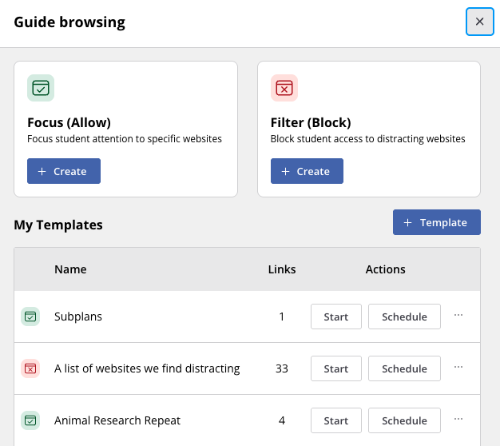500x446 pixels.
Task: Schedule the Subplans template
Action: [x=404, y=317]
